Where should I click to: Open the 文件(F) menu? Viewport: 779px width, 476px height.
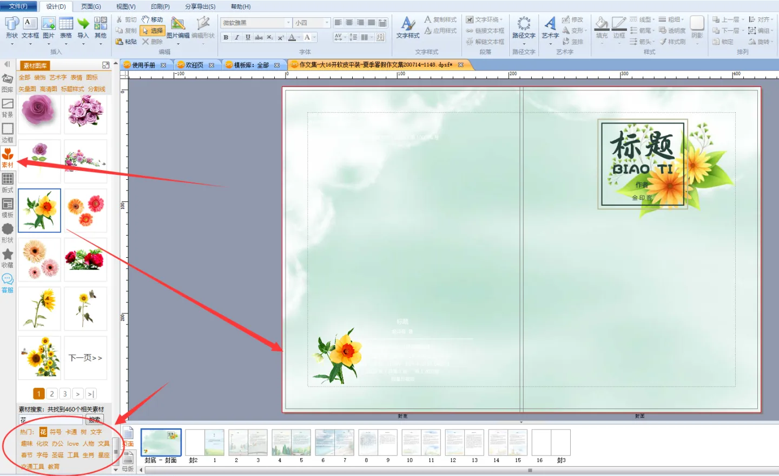[18, 6]
